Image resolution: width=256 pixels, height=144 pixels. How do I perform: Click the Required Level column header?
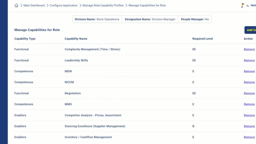click(202, 39)
